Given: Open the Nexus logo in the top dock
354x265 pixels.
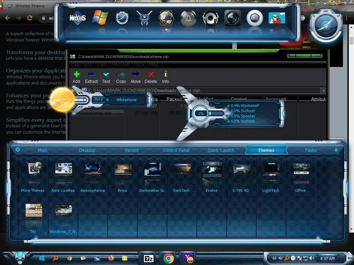Looking at the screenshot, I should (x=77, y=18).
